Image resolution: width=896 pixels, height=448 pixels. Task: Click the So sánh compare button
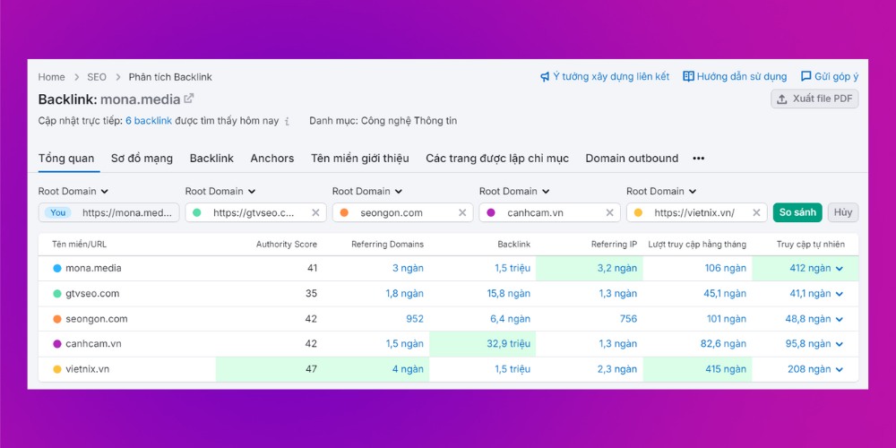797,212
